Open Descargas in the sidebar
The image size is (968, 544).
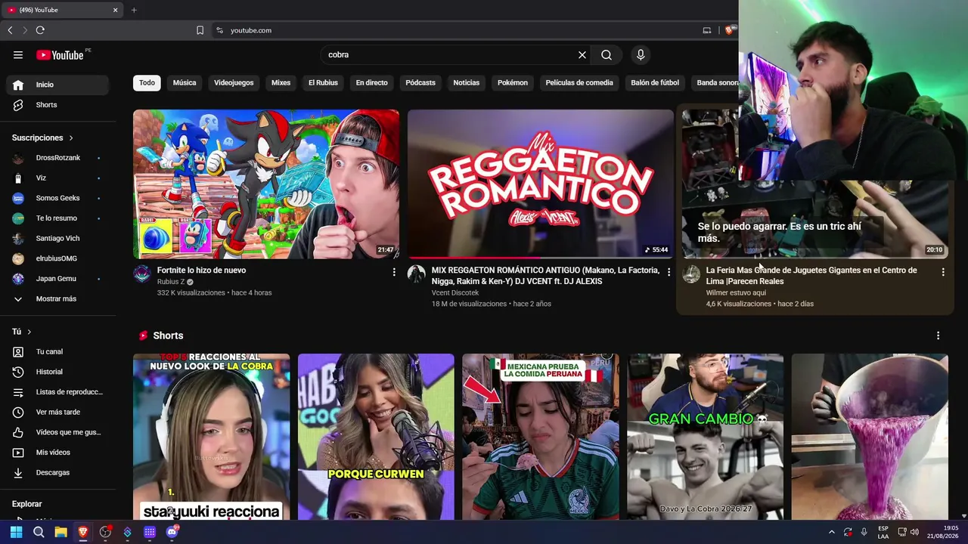pos(57,472)
